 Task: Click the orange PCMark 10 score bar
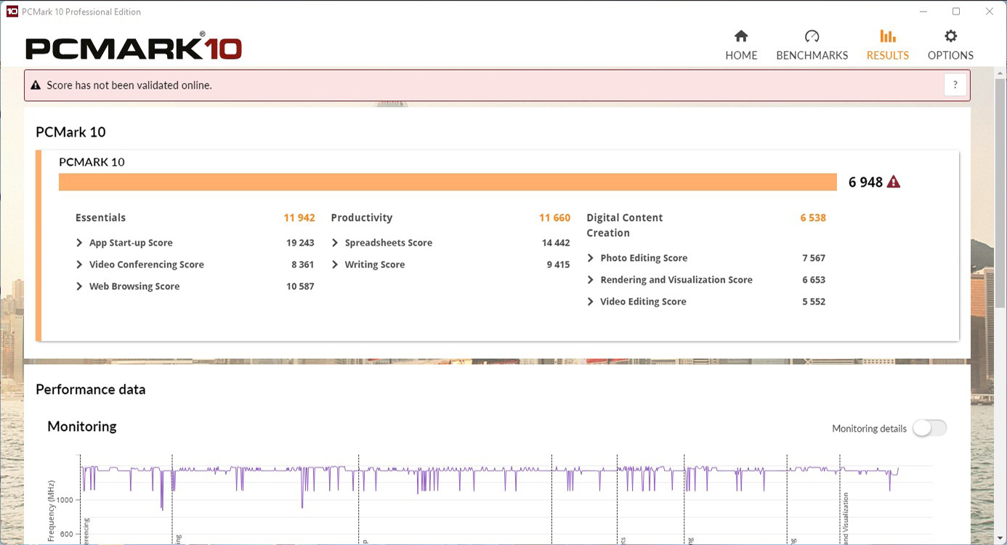click(x=448, y=182)
